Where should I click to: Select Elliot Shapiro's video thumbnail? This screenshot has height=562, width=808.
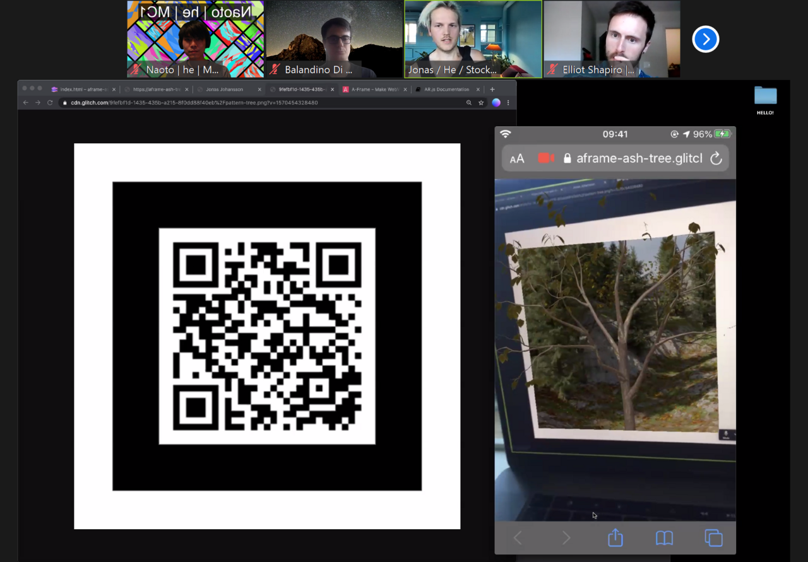(612, 39)
